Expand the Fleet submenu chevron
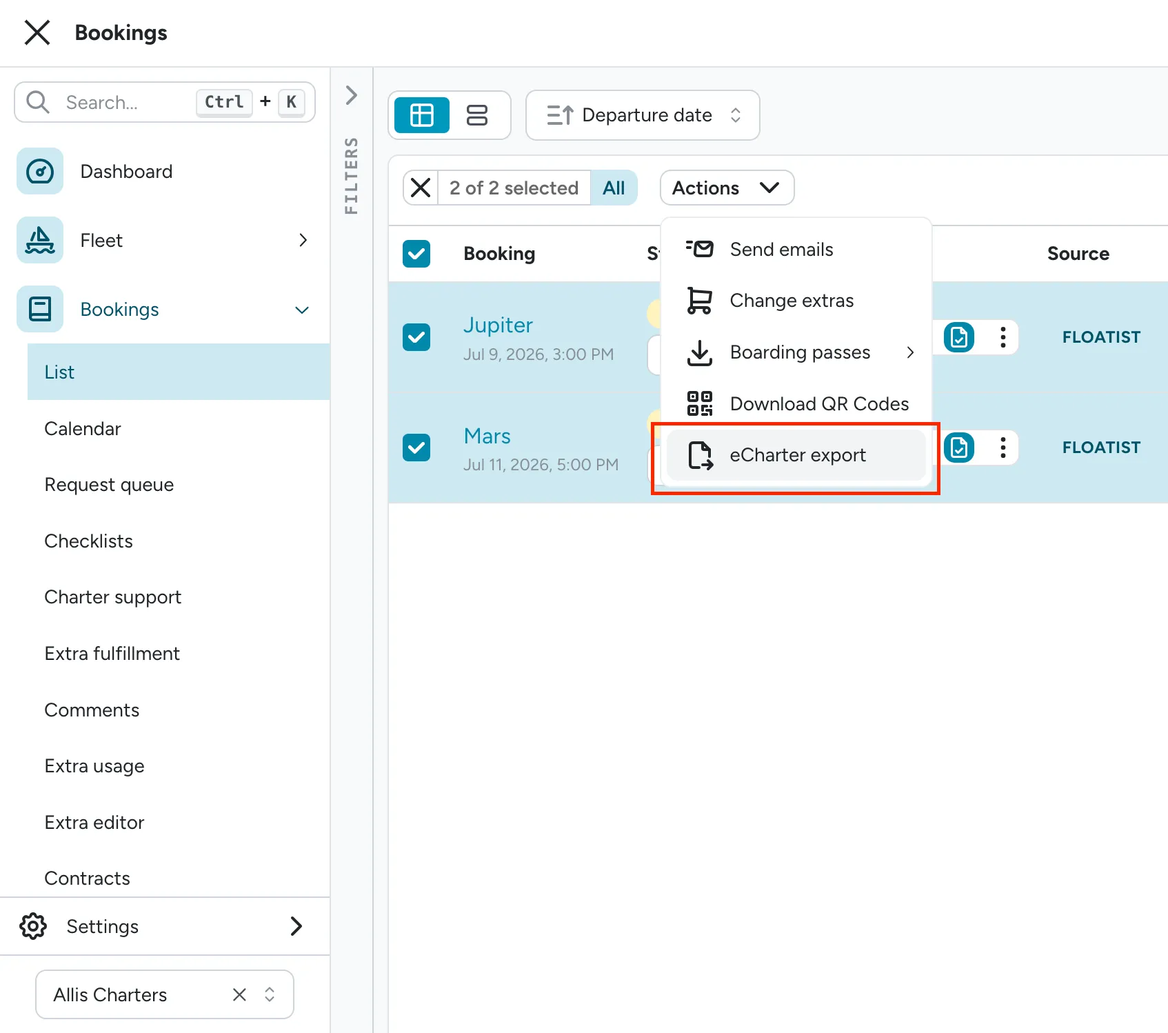Image resolution: width=1168 pixels, height=1033 pixels. [303, 240]
